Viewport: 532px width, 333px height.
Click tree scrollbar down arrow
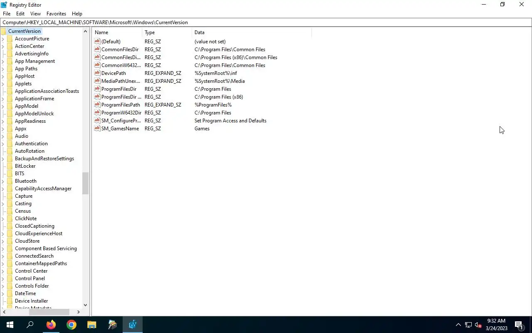point(86,305)
